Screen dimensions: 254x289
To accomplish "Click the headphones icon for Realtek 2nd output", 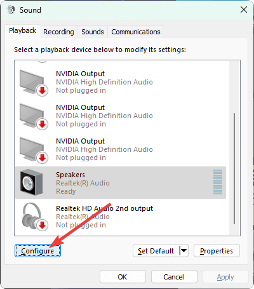I will [34, 217].
